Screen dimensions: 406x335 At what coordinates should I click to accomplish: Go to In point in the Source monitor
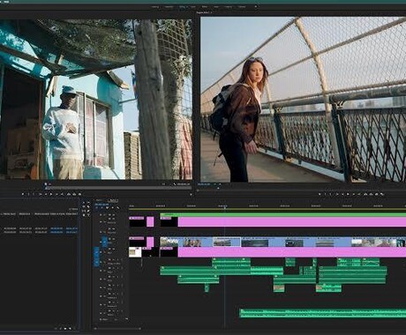[41, 194]
